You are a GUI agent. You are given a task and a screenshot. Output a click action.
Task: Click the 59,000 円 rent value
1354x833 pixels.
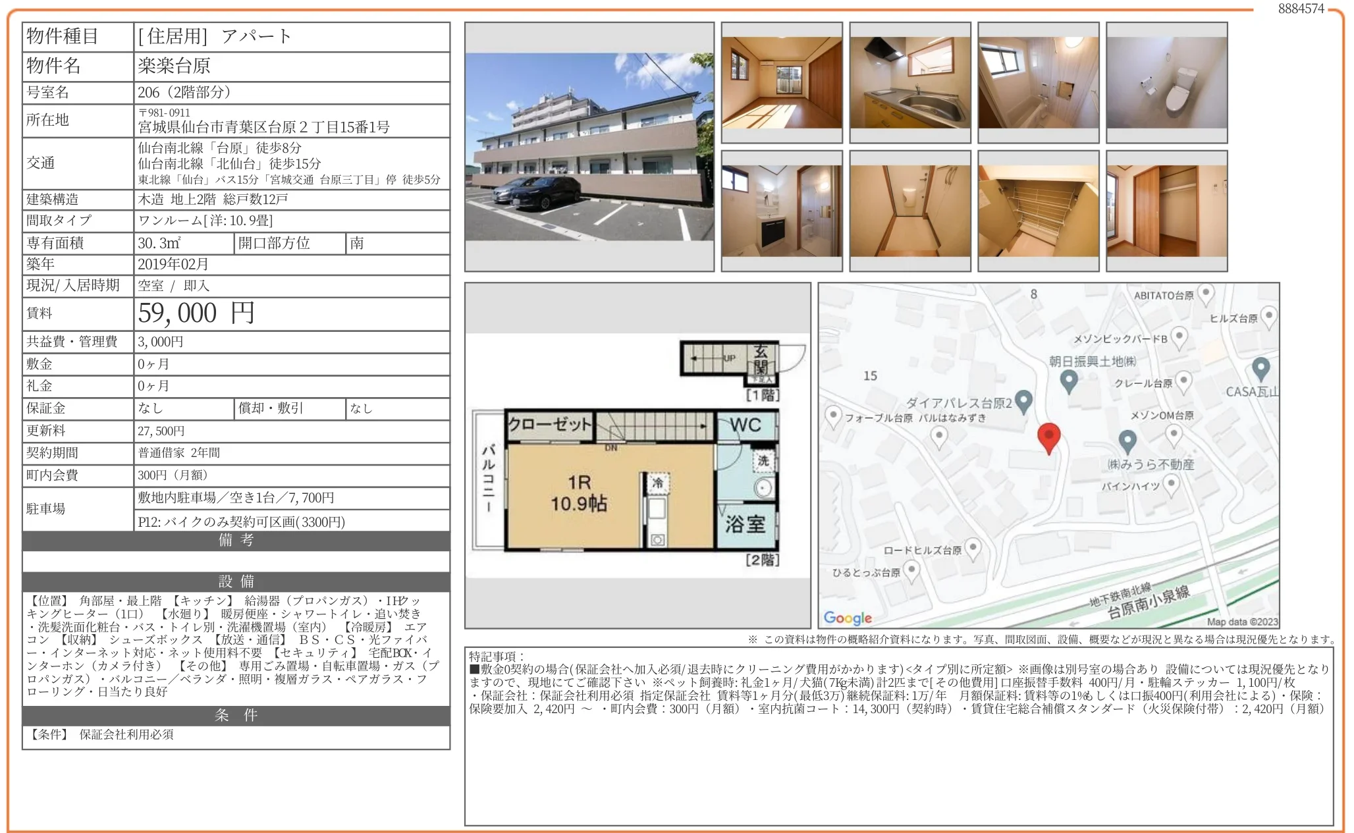[x=196, y=313]
